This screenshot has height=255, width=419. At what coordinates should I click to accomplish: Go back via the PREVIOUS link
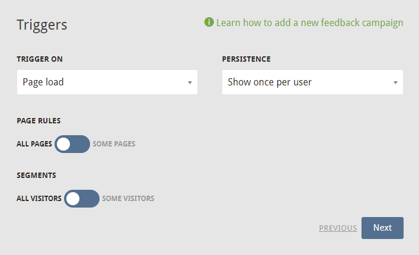pos(338,228)
